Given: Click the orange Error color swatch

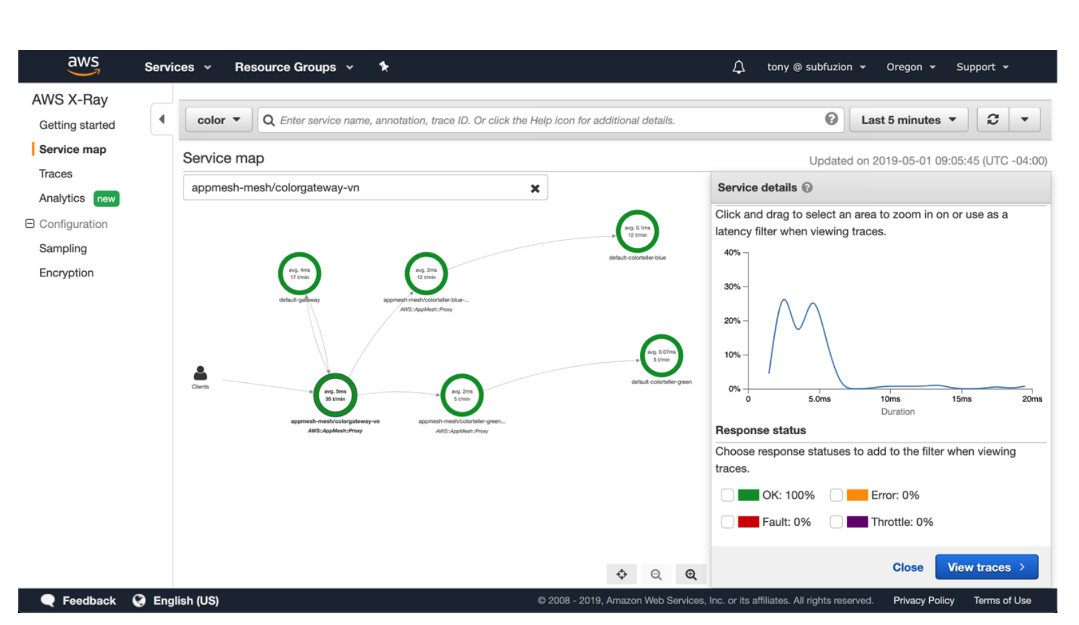Looking at the screenshot, I should (857, 495).
